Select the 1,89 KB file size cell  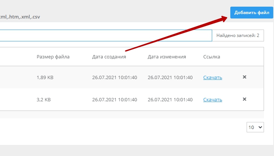click(x=45, y=78)
